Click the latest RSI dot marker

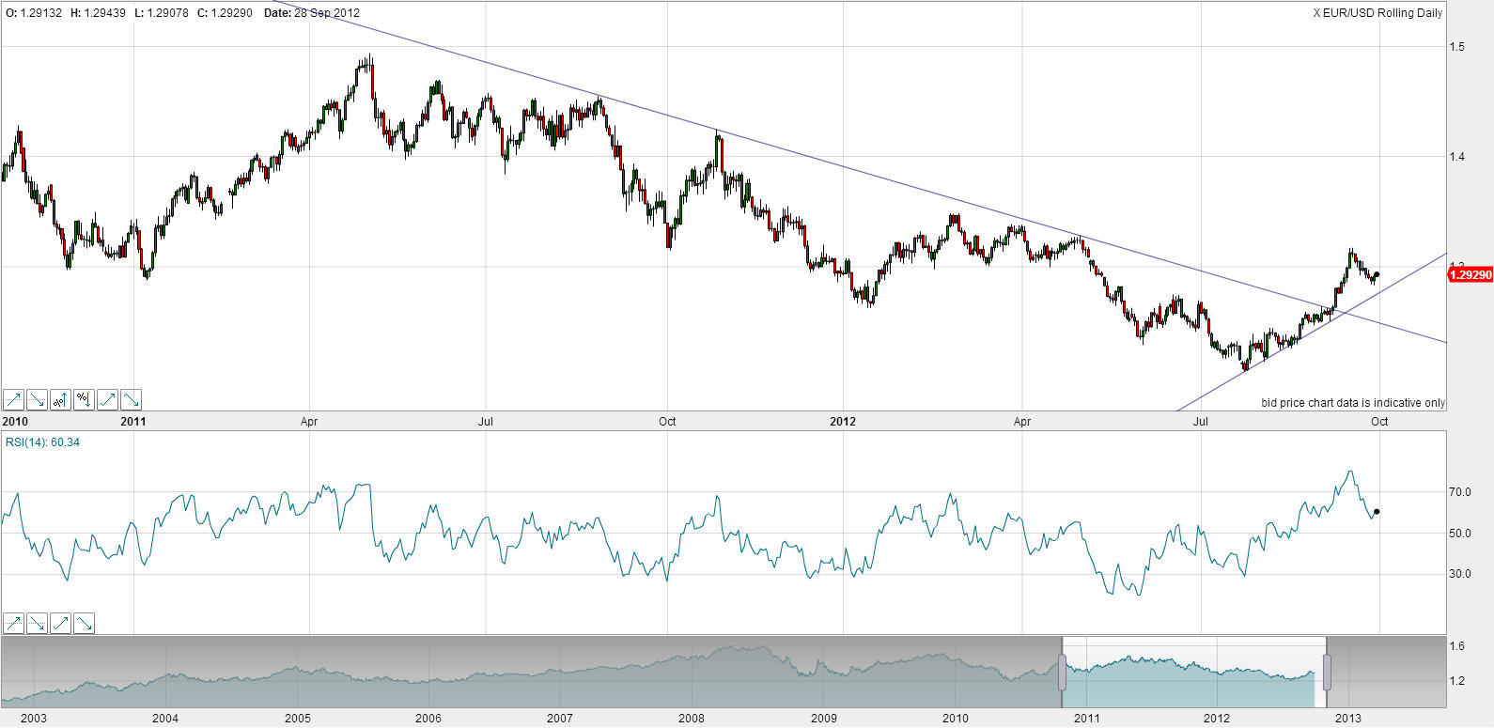point(1377,512)
